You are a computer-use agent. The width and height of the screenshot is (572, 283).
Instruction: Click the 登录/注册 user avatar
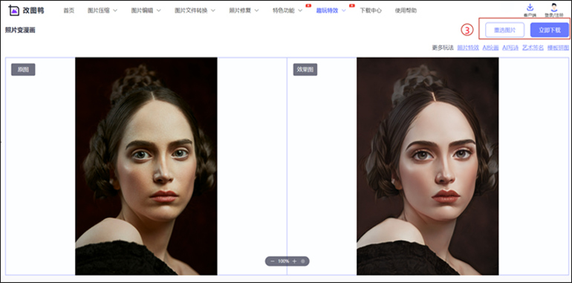click(554, 7)
